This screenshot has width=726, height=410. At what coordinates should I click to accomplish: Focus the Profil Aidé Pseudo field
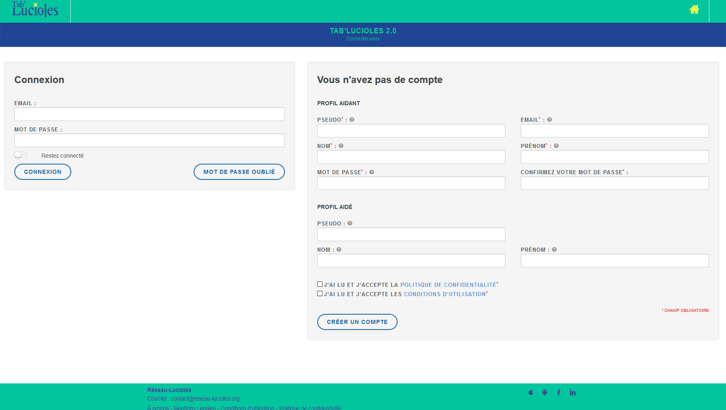coord(411,234)
